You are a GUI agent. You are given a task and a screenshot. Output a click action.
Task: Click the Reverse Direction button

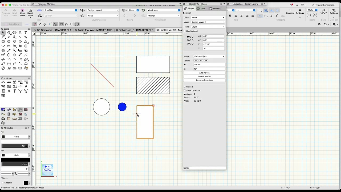(204, 80)
